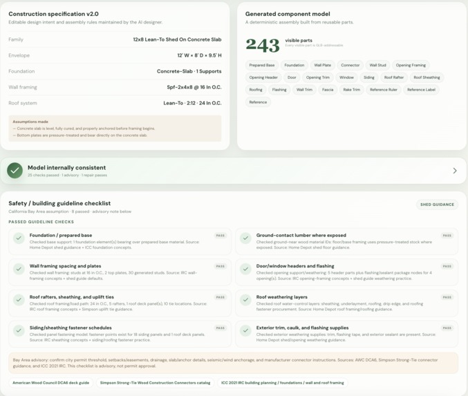Screen dimensions: 468x396
Task: Click the Roof weathering layers check icon
Action: coord(245,300)
